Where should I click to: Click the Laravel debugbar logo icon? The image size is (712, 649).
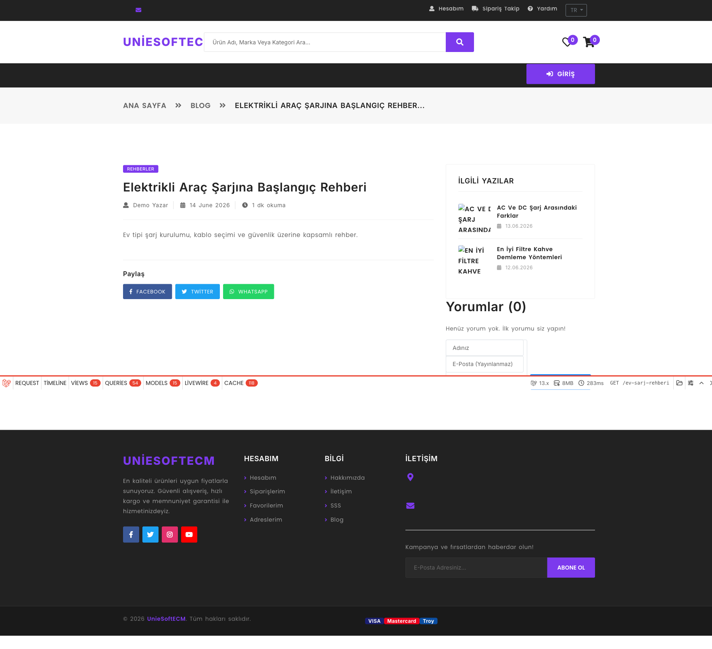(x=6, y=383)
